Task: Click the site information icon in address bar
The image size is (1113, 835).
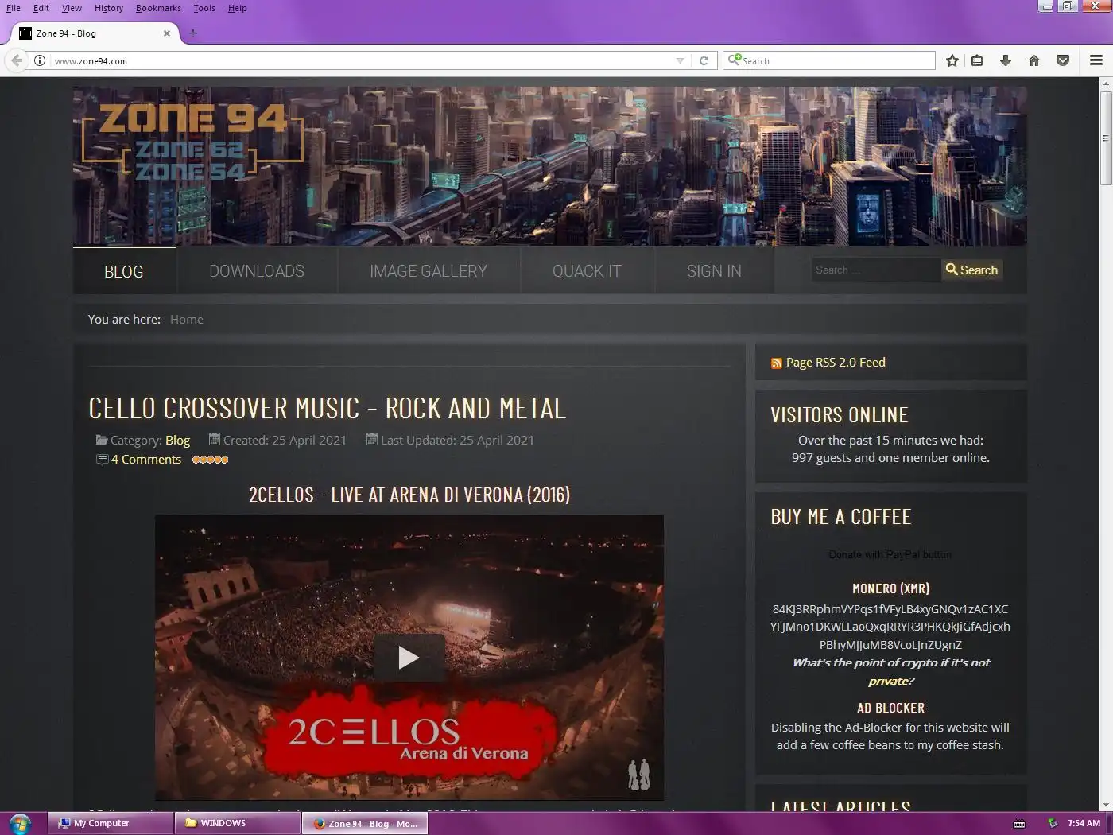Action: 40,60
